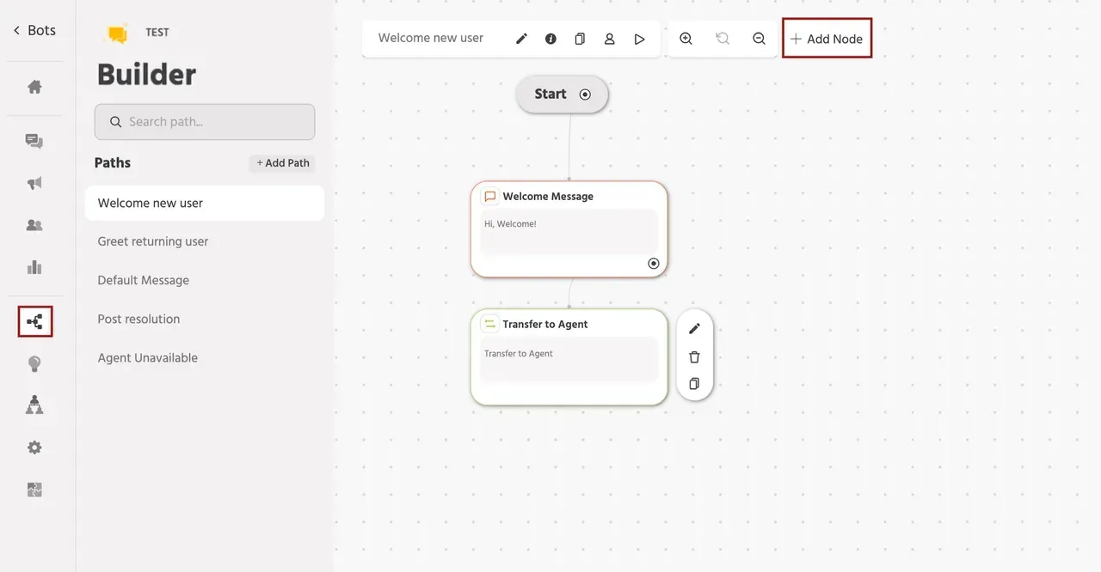Viewport: 1101px width, 572px height.
Task: Click the Add Path button
Action: 283,163
